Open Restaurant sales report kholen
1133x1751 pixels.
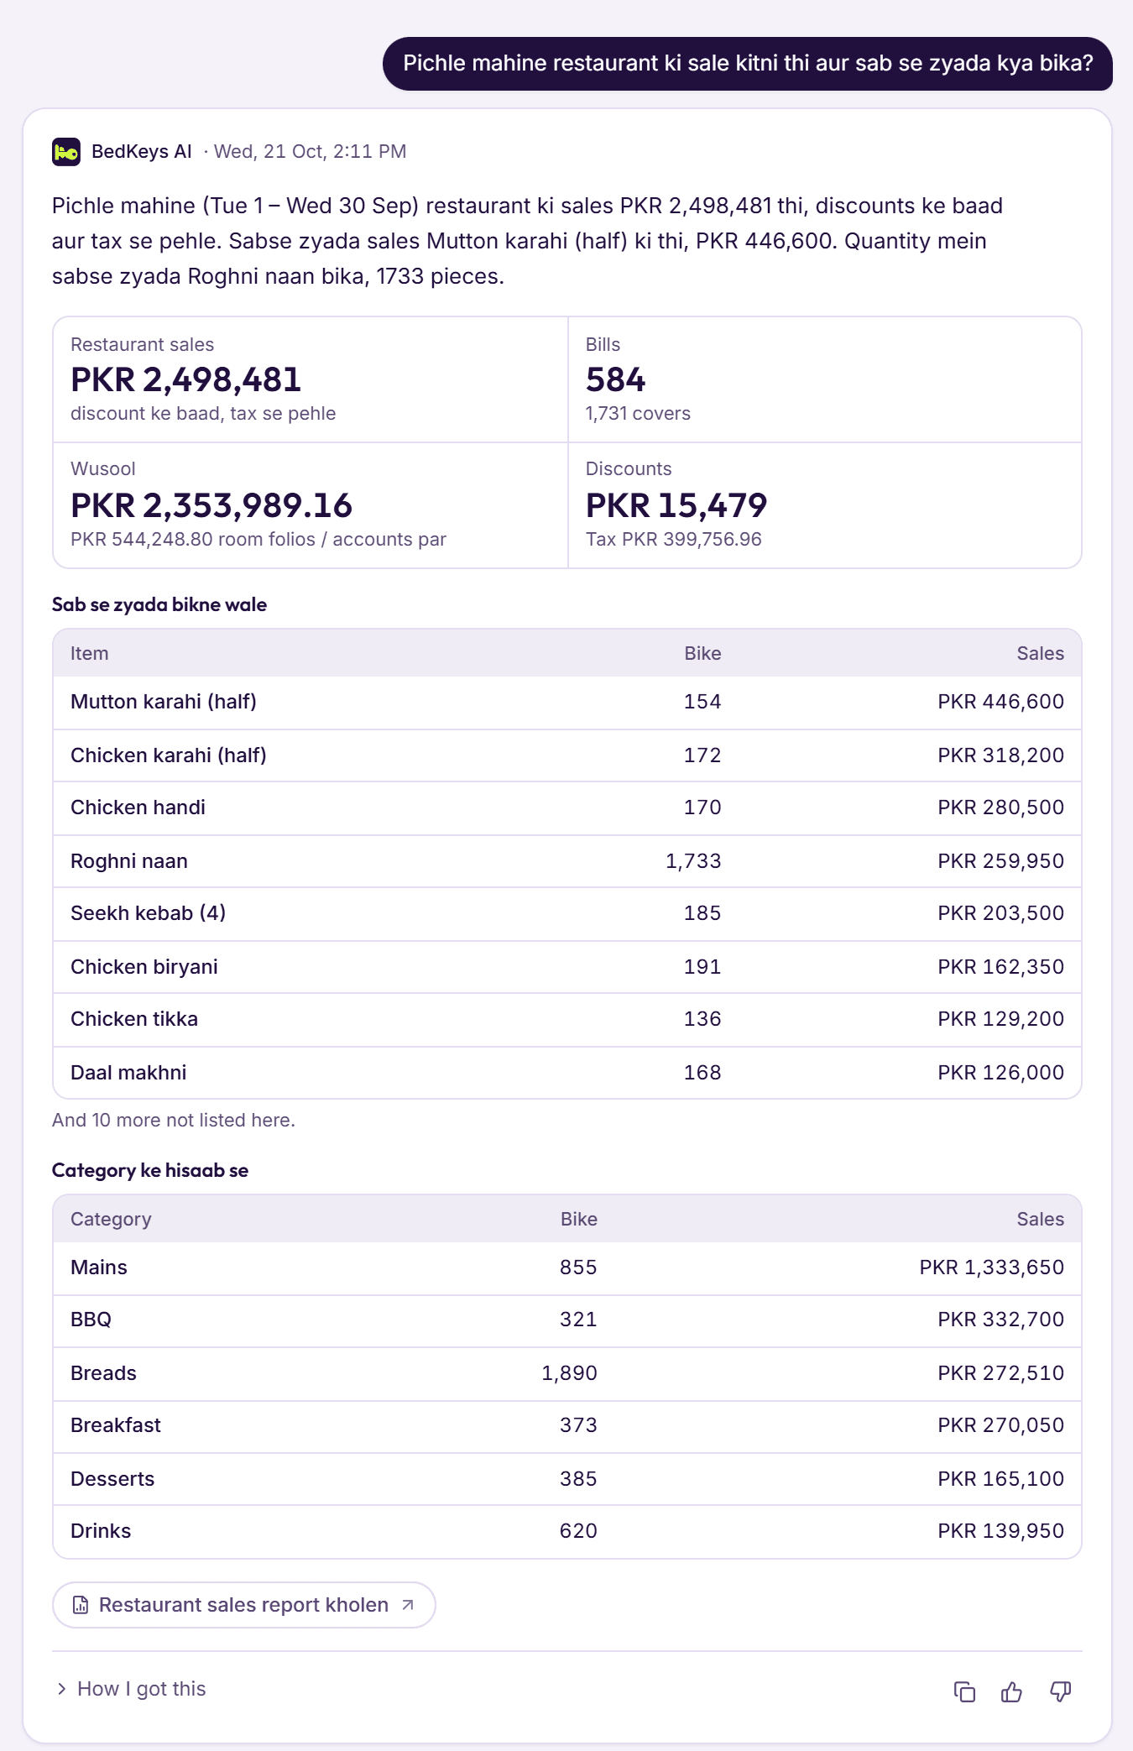point(243,1605)
